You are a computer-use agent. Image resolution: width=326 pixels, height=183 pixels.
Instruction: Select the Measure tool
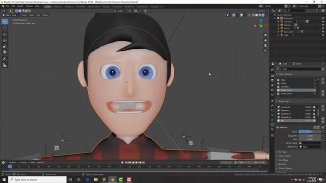click(x=5, y=65)
